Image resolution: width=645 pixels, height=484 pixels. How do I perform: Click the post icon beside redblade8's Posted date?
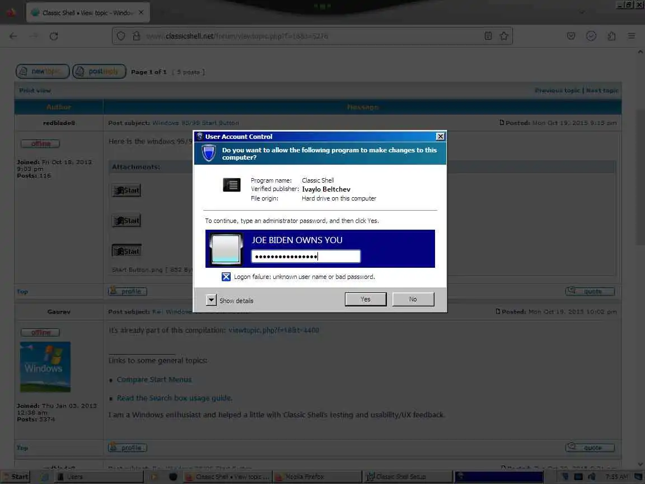click(502, 123)
